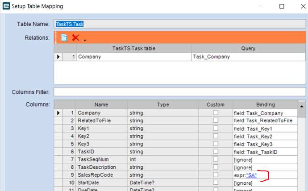308x191 pixels.
Task: Delete relation with the red X icon
Action: [x=75, y=37]
